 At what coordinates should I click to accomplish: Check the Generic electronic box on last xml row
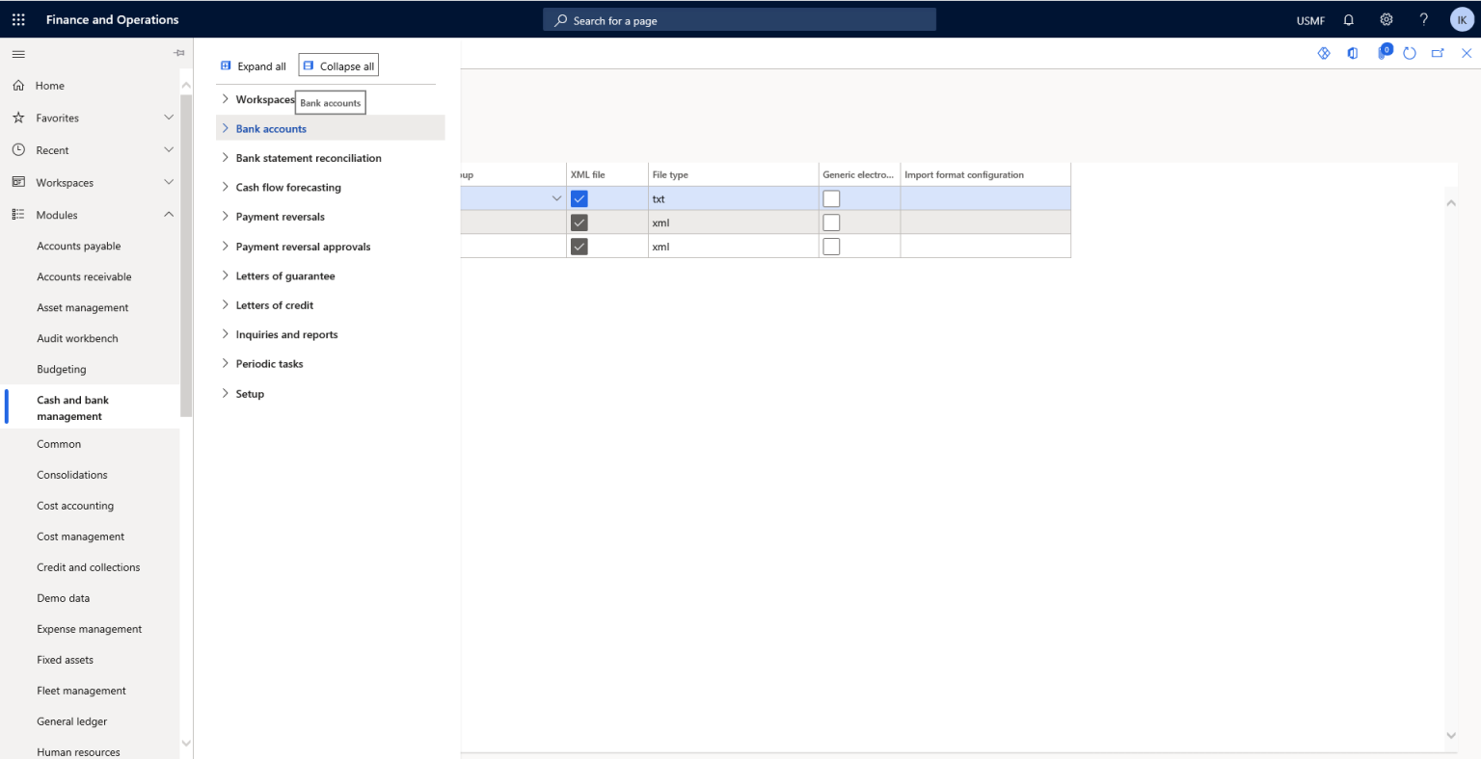tap(831, 246)
